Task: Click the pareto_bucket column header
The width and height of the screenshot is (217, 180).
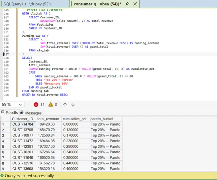Action: tap(102, 119)
